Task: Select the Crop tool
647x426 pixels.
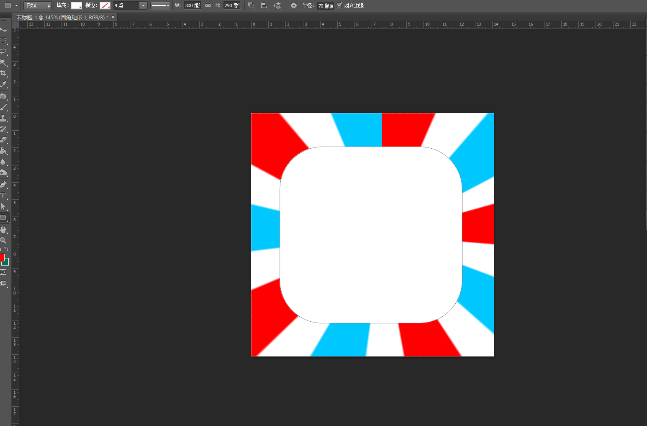Action: (3, 73)
